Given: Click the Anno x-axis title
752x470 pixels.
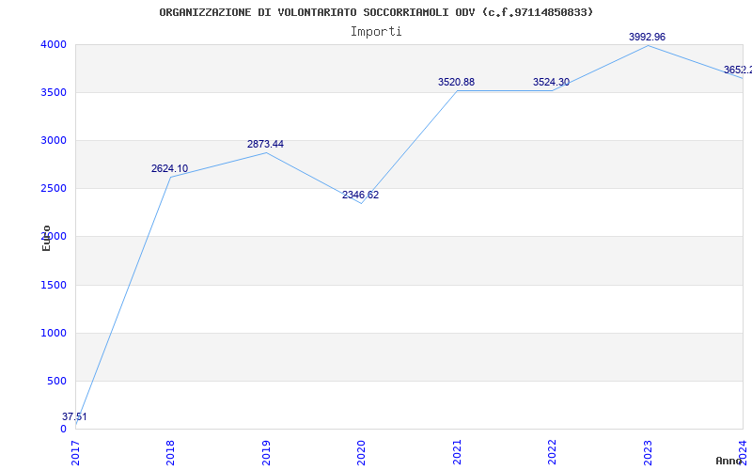Looking at the screenshot, I should [x=730, y=461].
